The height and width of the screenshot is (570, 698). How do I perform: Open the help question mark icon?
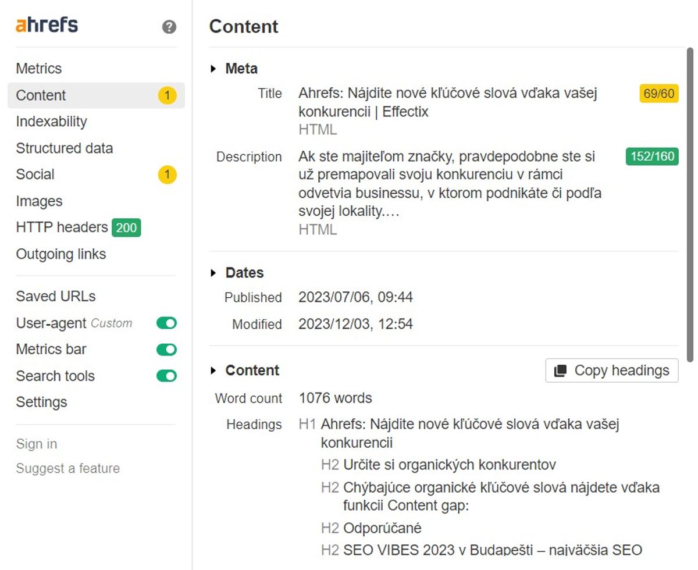point(169,27)
